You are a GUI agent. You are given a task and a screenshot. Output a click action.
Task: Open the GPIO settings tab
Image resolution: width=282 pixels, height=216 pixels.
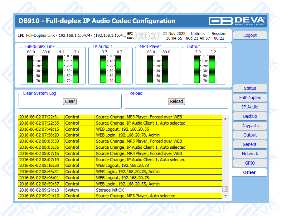click(250, 163)
